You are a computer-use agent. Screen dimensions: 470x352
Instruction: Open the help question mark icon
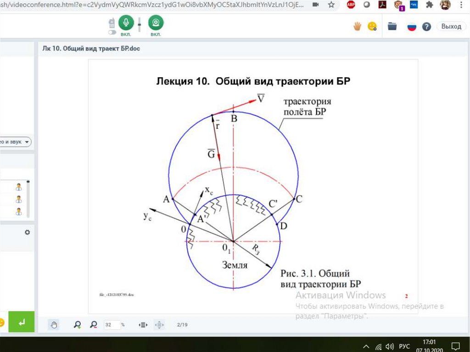click(426, 27)
